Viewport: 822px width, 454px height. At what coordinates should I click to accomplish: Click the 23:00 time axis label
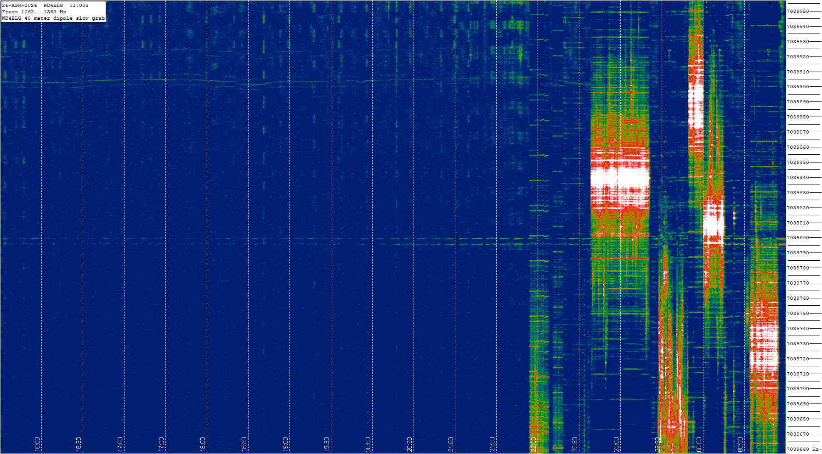coord(616,444)
